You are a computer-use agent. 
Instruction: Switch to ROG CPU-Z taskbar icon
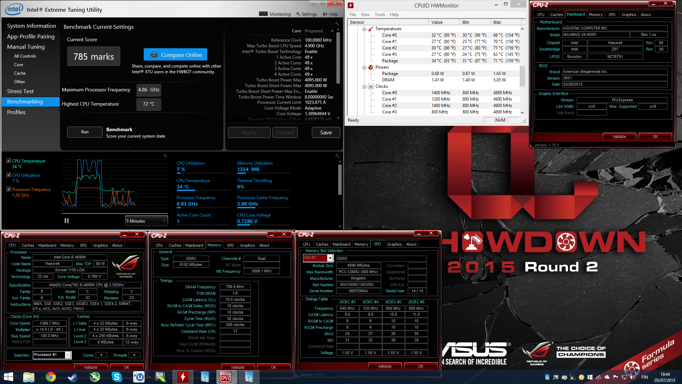pos(226,377)
